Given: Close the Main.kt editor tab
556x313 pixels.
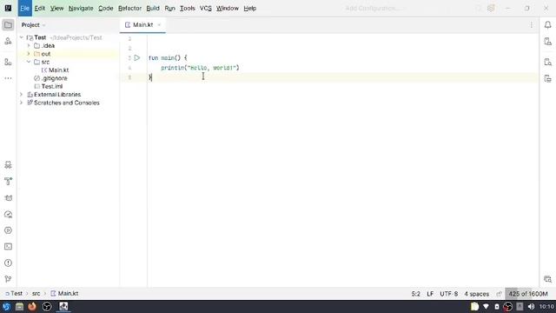Looking at the screenshot, I should 159,25.
